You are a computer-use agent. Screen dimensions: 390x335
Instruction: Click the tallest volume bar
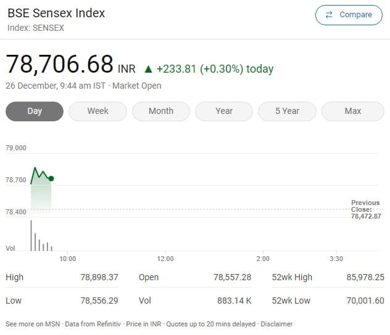coord(31,235)
